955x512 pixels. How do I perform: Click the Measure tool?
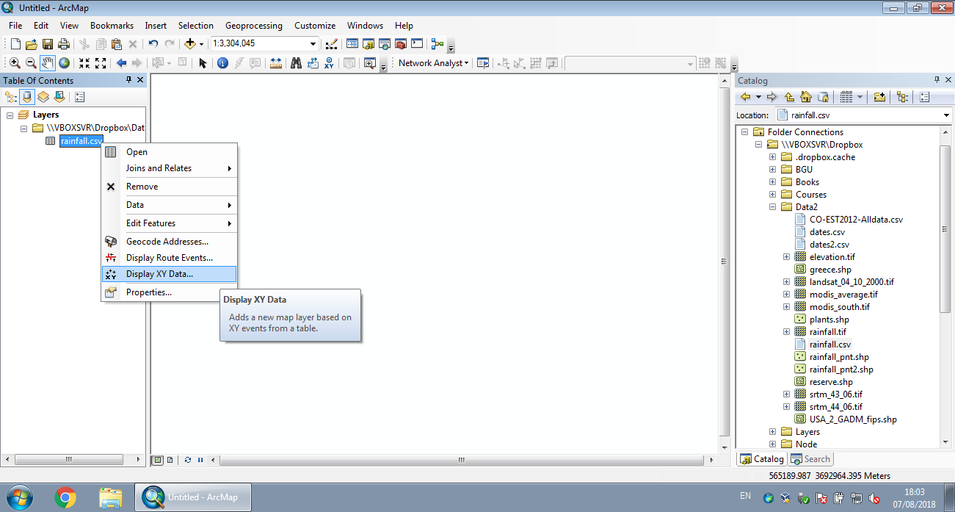click(x=276, y=62)
